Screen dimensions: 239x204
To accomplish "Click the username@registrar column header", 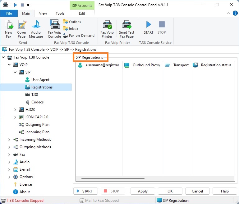I will click(x=99, y=65).
